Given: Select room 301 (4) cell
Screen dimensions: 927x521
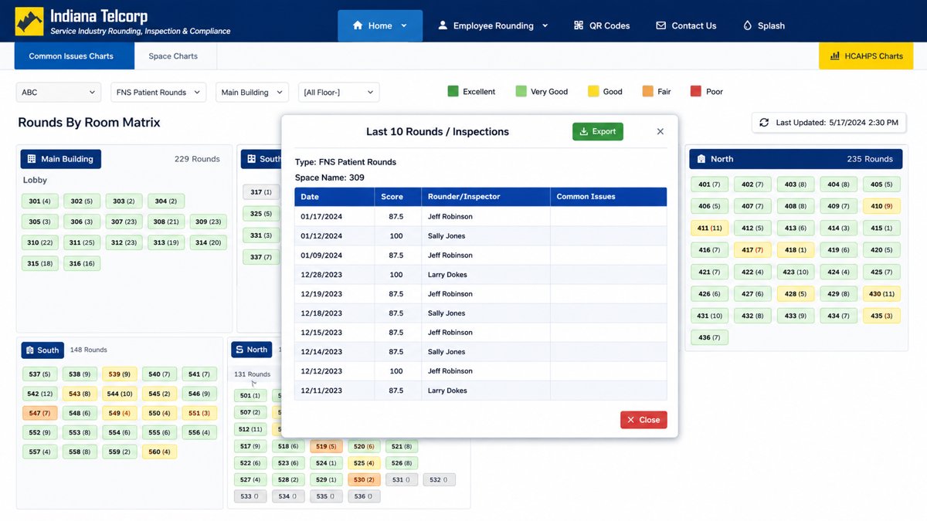Looking at the screenshot, I should pos(39,201).
